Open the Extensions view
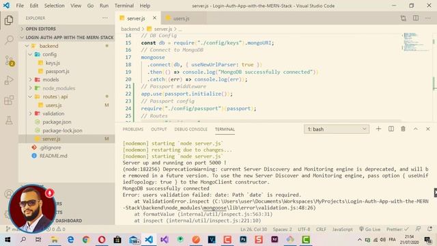437x246 pixels. (x=9, y=100)
